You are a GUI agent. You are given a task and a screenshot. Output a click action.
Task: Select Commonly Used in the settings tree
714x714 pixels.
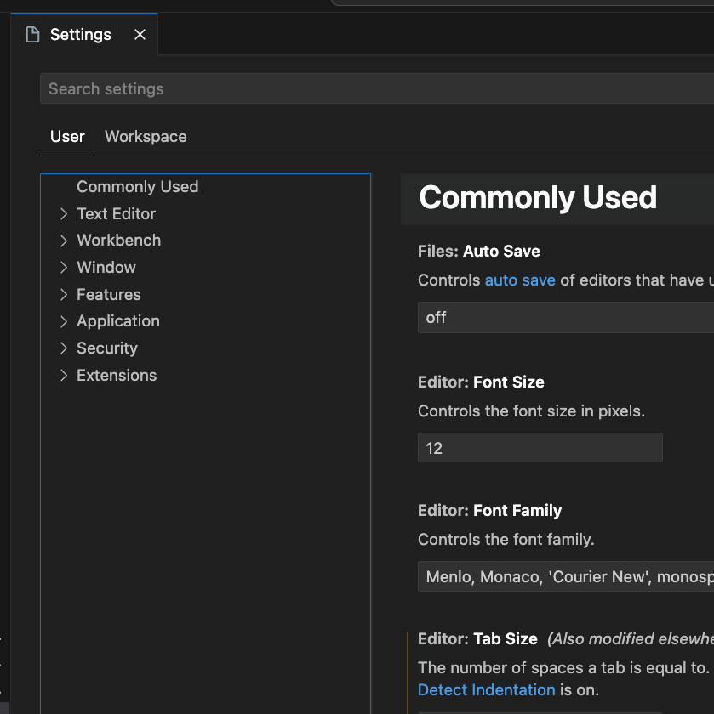pos(137,187)
